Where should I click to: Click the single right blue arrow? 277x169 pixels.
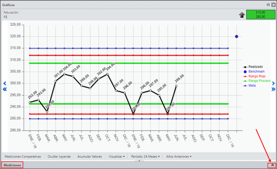273,83
